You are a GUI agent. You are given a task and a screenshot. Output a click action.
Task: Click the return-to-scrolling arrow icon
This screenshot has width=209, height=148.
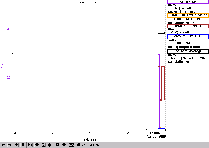click(x=78, y=145)
